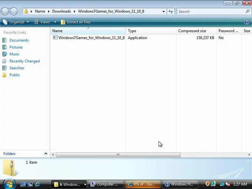Open Music favorite link
The image size is (252, 189).
coord(14,54)
